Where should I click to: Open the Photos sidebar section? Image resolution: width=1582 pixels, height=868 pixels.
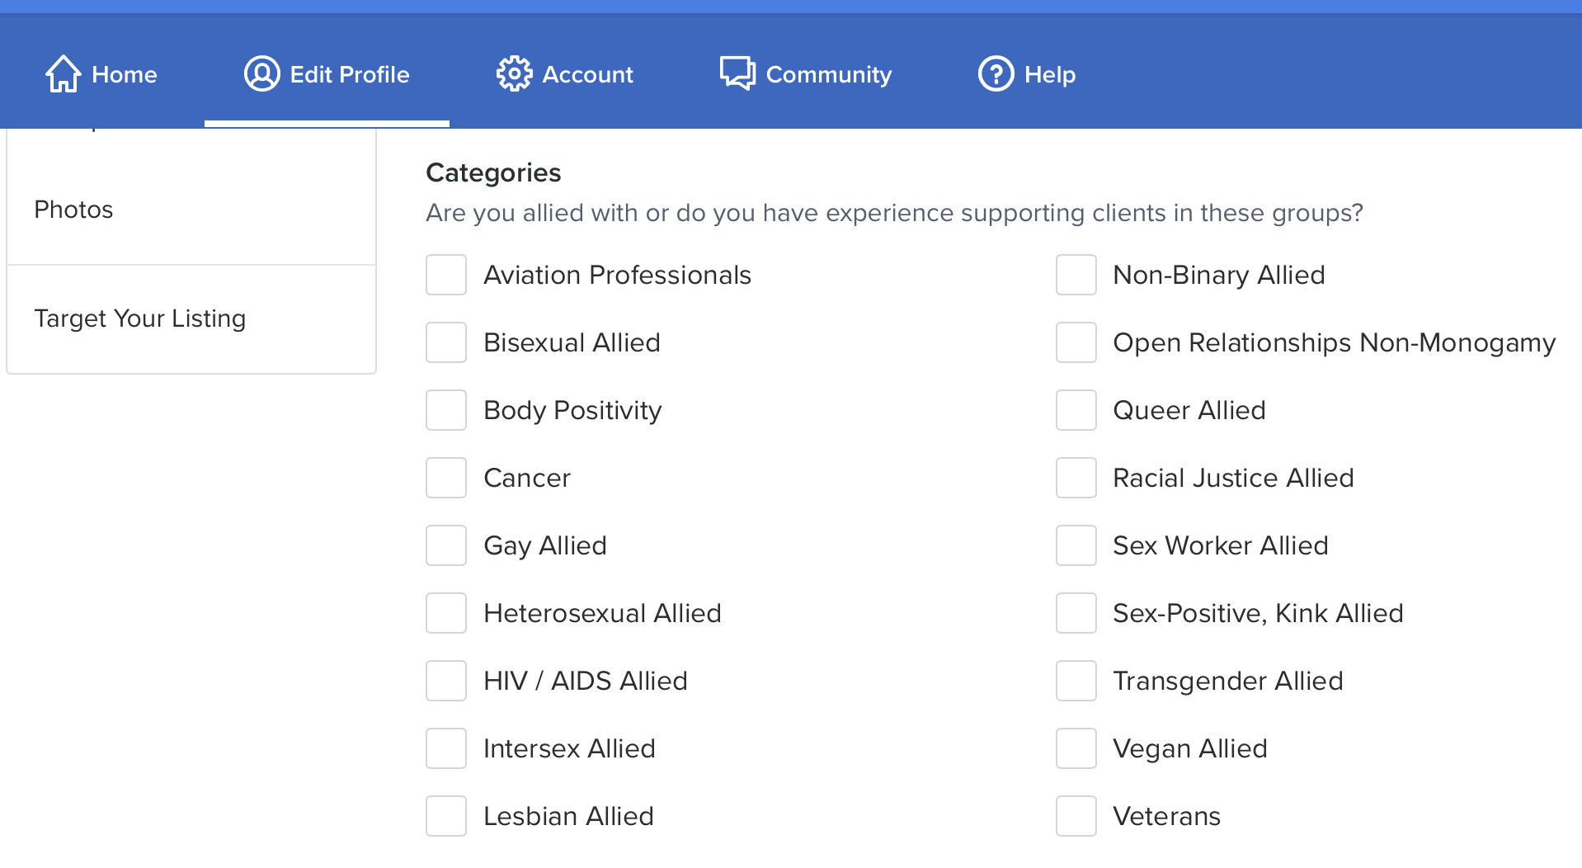74,210
